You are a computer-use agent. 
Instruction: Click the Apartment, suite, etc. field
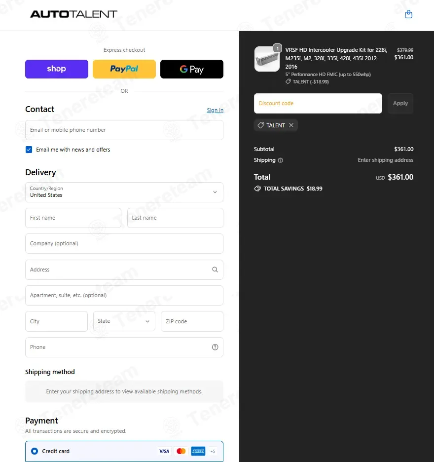pos(124,295)
